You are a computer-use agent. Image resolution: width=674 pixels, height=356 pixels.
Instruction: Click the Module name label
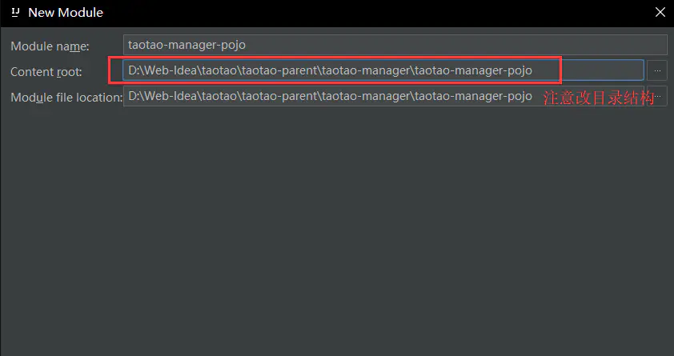click(50, 46)
